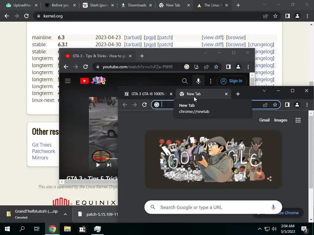Image resolution: width=314 pixels, height=235 pixels.
Task: Expand tab search in YouTube window
Action: (205, 53)
